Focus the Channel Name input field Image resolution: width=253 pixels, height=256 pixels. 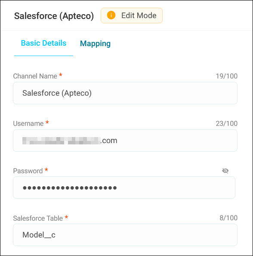125,93
